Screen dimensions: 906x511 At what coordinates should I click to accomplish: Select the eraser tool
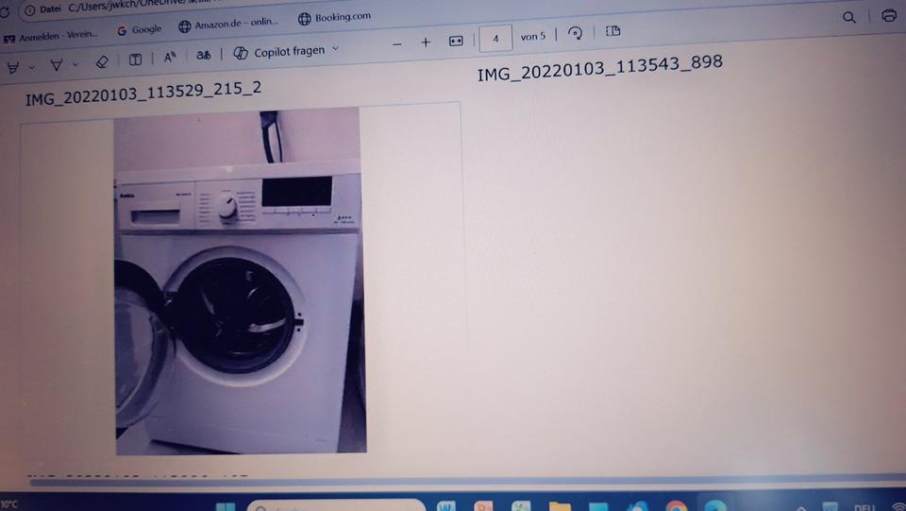pos(102,61)
